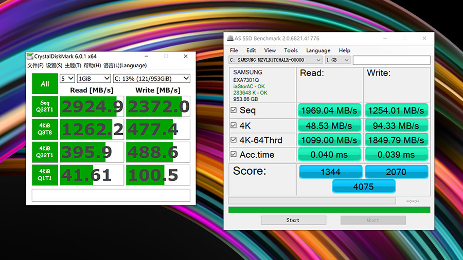Open the Language menu in AS SSD Benchmark
The width and height of the screenshot is (463, 260).
click(318, 50)
